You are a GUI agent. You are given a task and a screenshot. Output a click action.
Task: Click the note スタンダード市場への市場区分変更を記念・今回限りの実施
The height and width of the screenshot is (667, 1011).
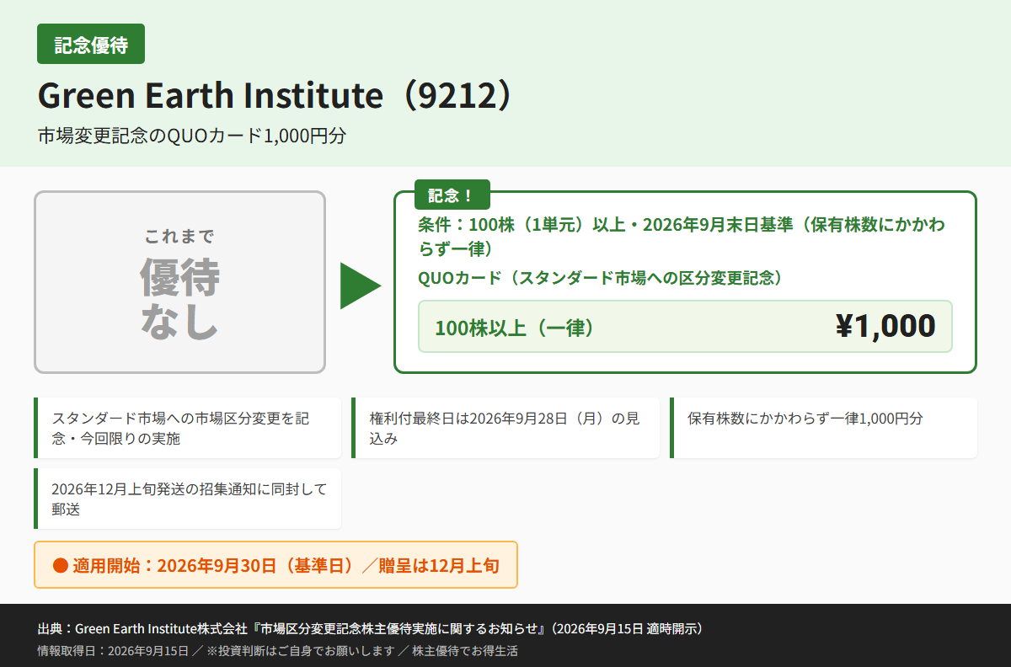188,428
